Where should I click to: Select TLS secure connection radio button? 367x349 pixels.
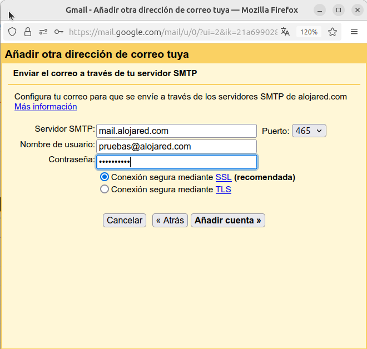coord(105,189)
